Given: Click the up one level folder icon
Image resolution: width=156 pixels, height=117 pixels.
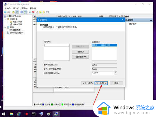Looking at the screenshot, I should point(13,12).
